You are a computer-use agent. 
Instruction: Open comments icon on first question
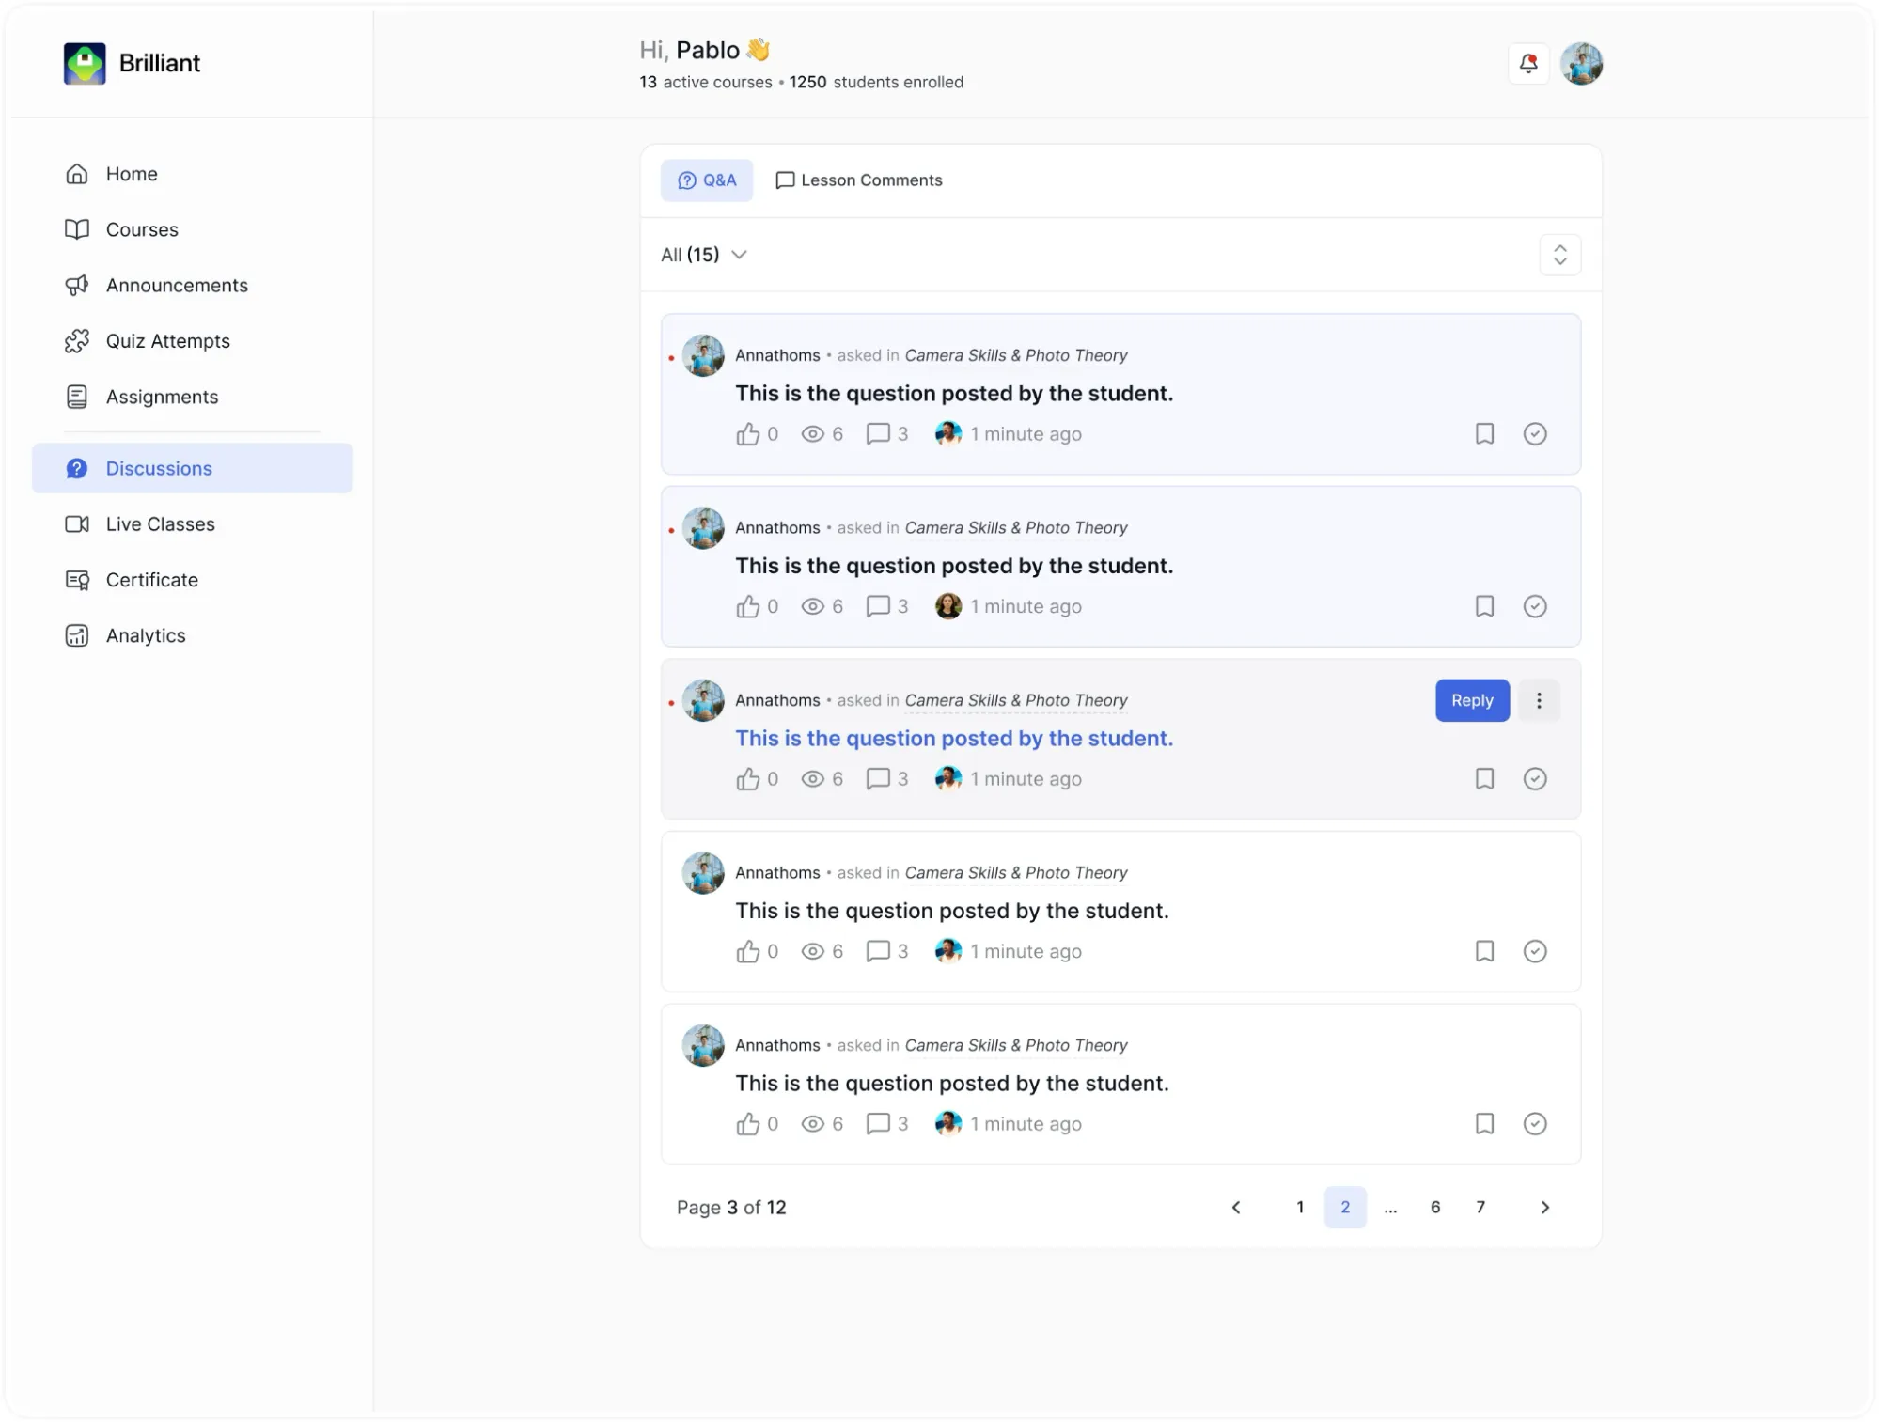point(878,433)
